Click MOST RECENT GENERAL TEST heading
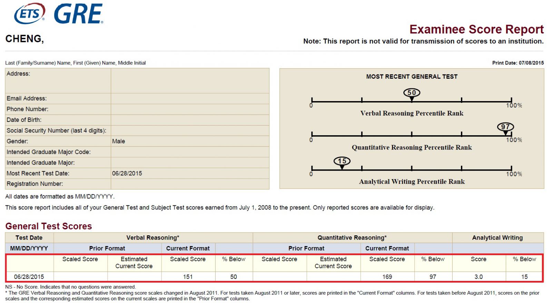This screenshot has width=552, height=303. 412,77
